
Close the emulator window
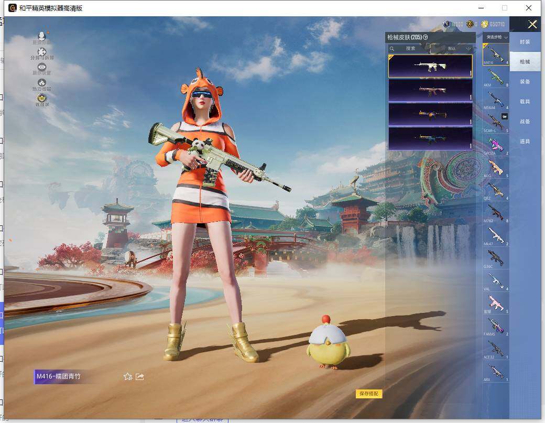coord(529,8)
